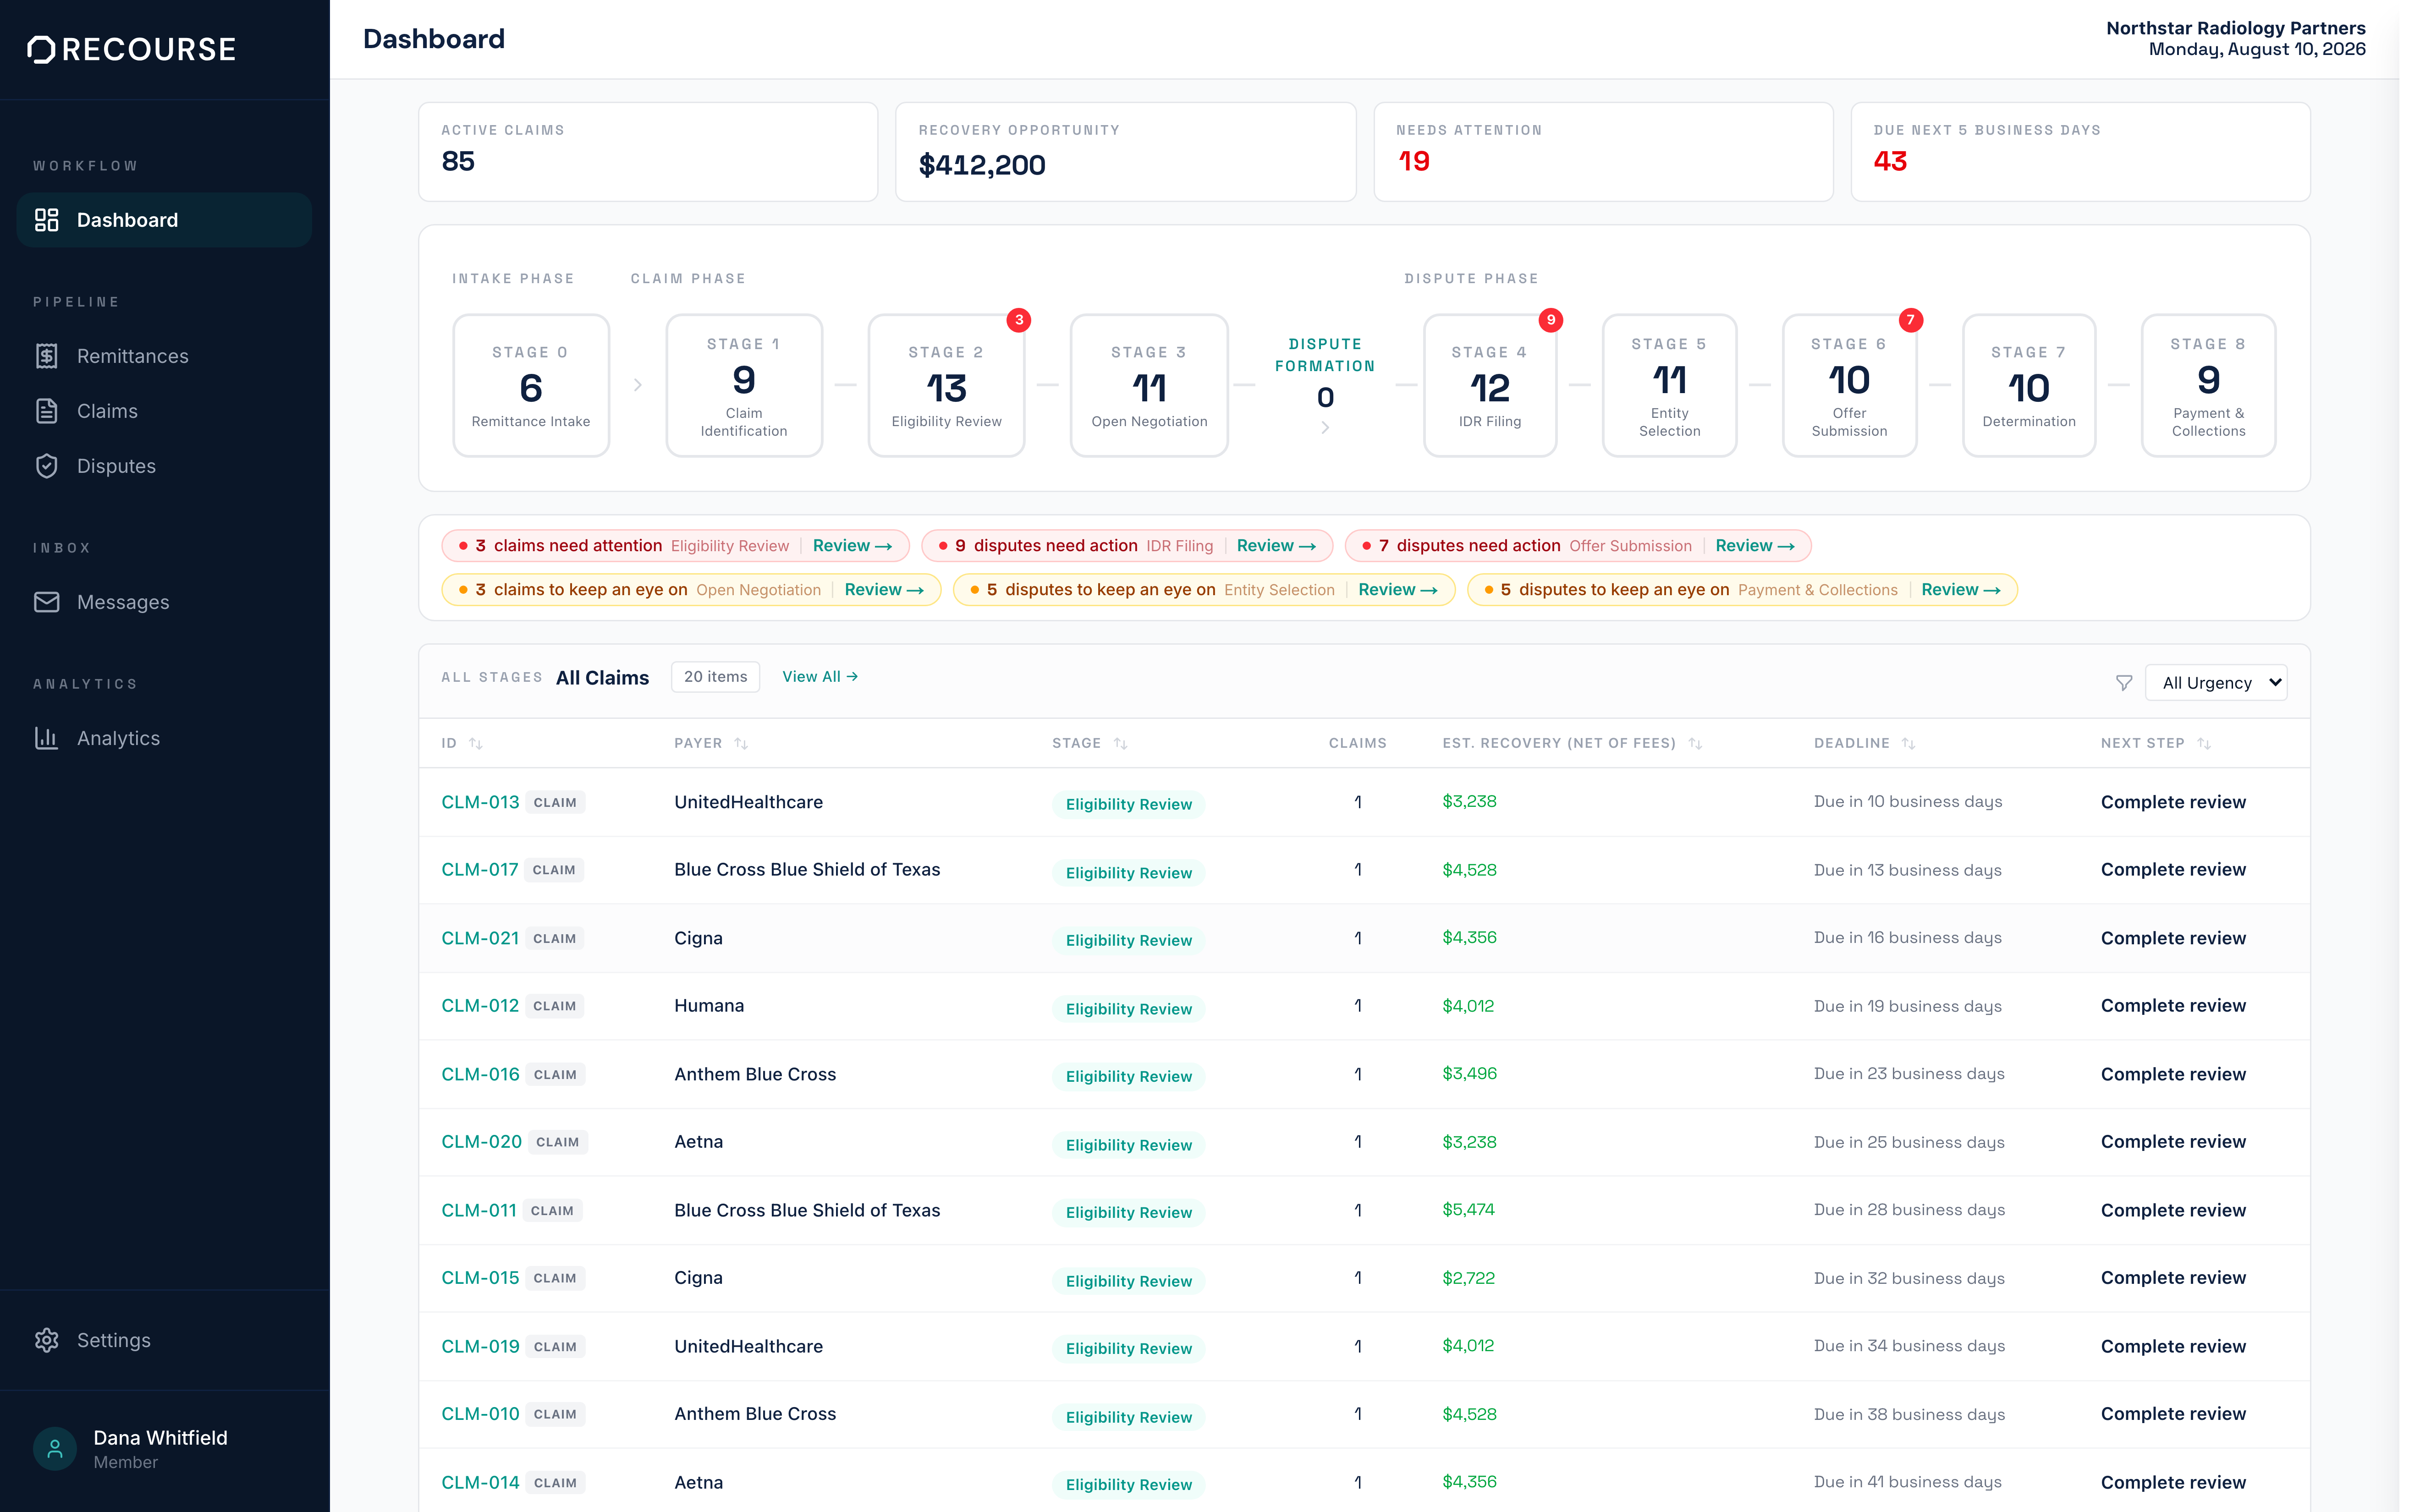Screen dimensions: 2420x1512
Task: Click Active Claims summary card
Action: pyautogui.click(x=648, y=152)
